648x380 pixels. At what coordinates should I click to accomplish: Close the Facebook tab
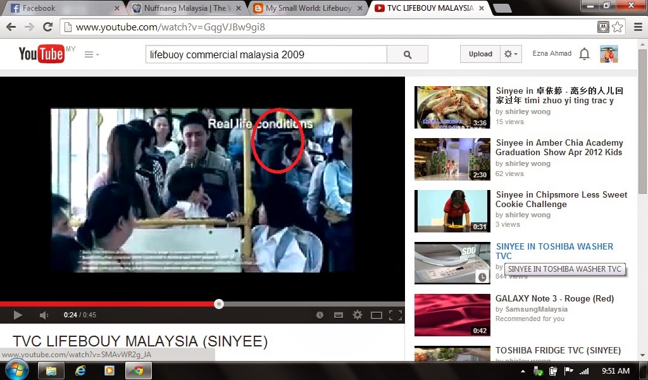[117, 8]
